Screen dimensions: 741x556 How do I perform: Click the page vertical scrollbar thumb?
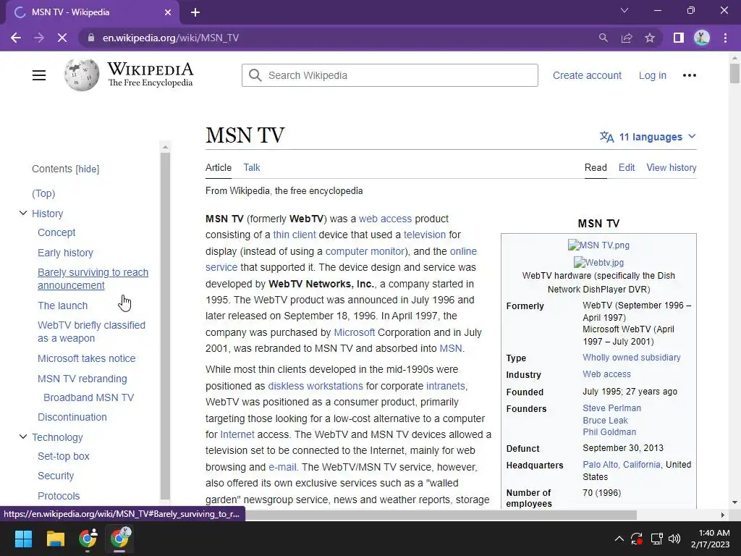pos(734,73)
